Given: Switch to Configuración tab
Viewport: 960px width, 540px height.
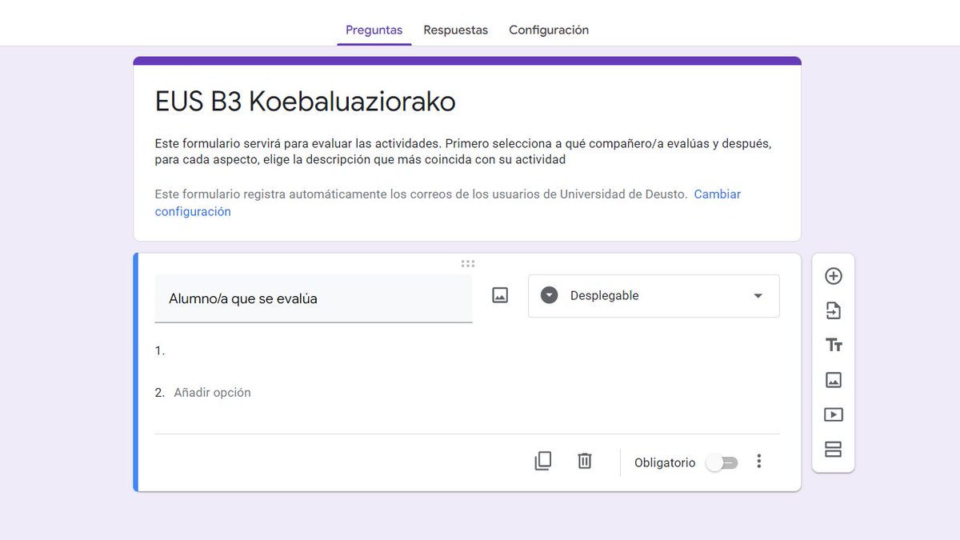Looking at the screenshot, I should 549,30.
